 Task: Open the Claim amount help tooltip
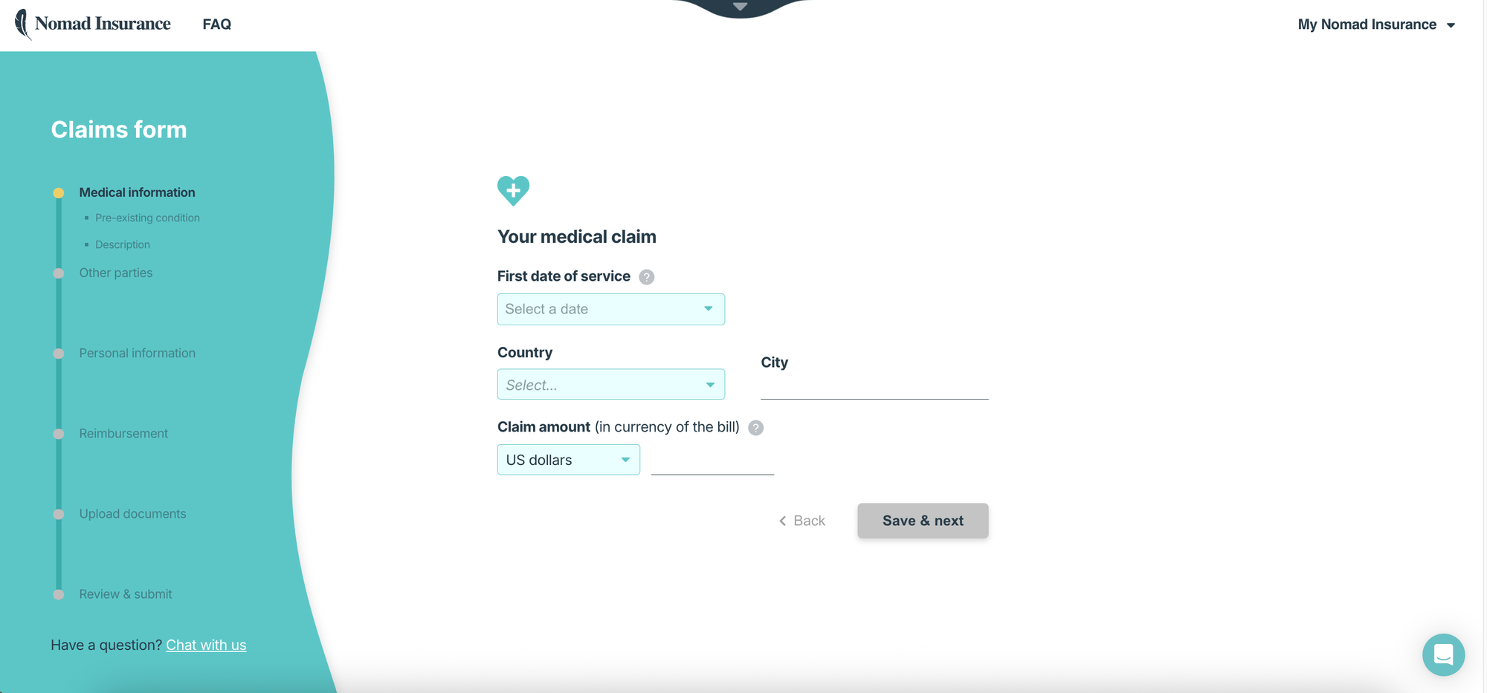pyautogui.click(x=755, y=428)
